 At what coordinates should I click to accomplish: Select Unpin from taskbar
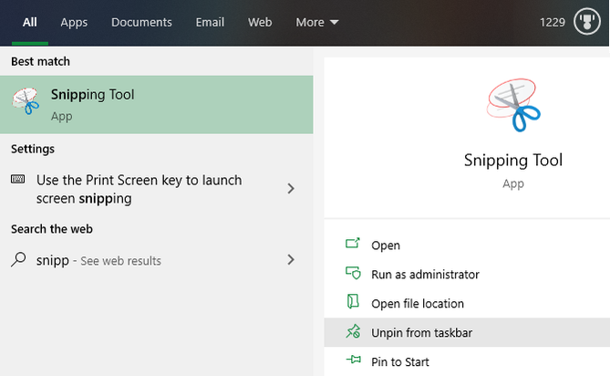point(421,332)
